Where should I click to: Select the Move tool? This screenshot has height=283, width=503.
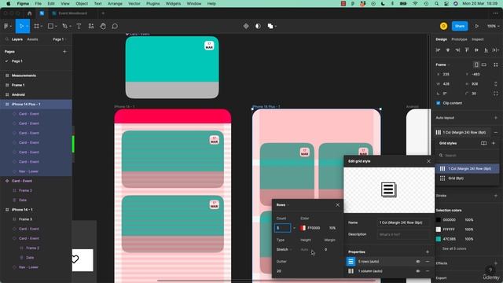(x=21, y=26)
